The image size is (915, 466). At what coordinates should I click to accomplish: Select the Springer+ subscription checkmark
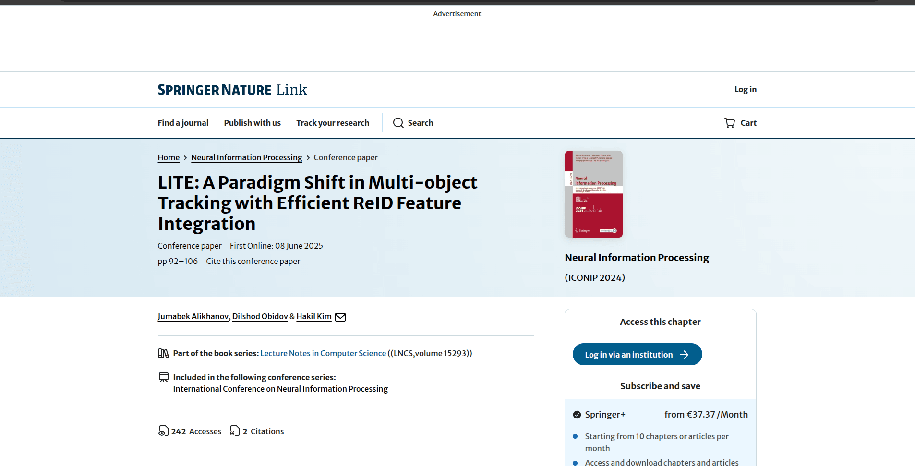point(577,415)
